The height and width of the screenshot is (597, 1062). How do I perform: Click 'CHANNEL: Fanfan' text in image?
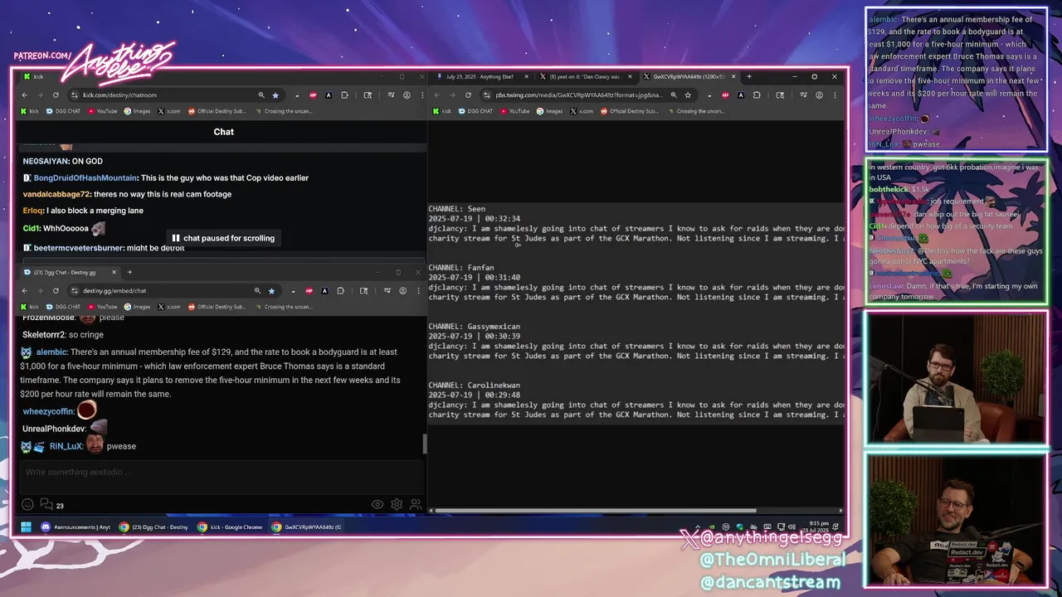pyautogui.click(x=460, y=268)
